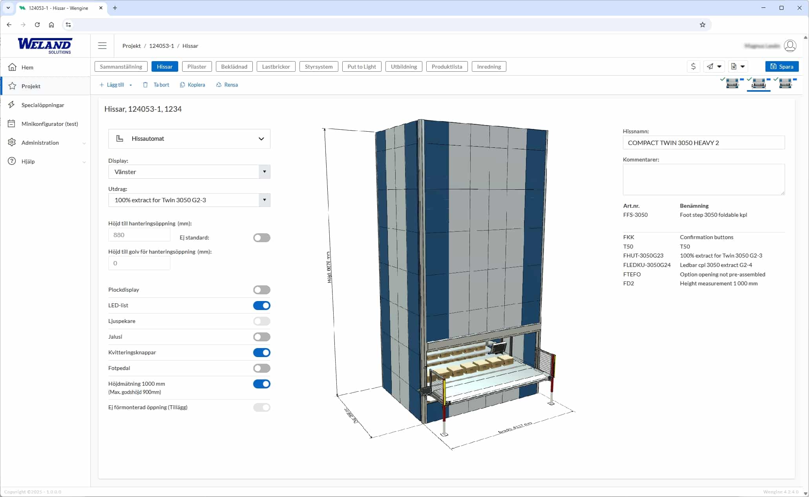The image size is (809, 497).
Task: Expand the Hjälp sidebar chevron
Action: (x=84, y=162)
